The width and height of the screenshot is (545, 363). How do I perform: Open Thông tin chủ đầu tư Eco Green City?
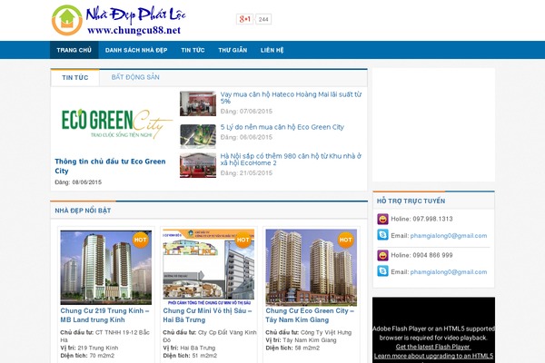pos(110,166)
